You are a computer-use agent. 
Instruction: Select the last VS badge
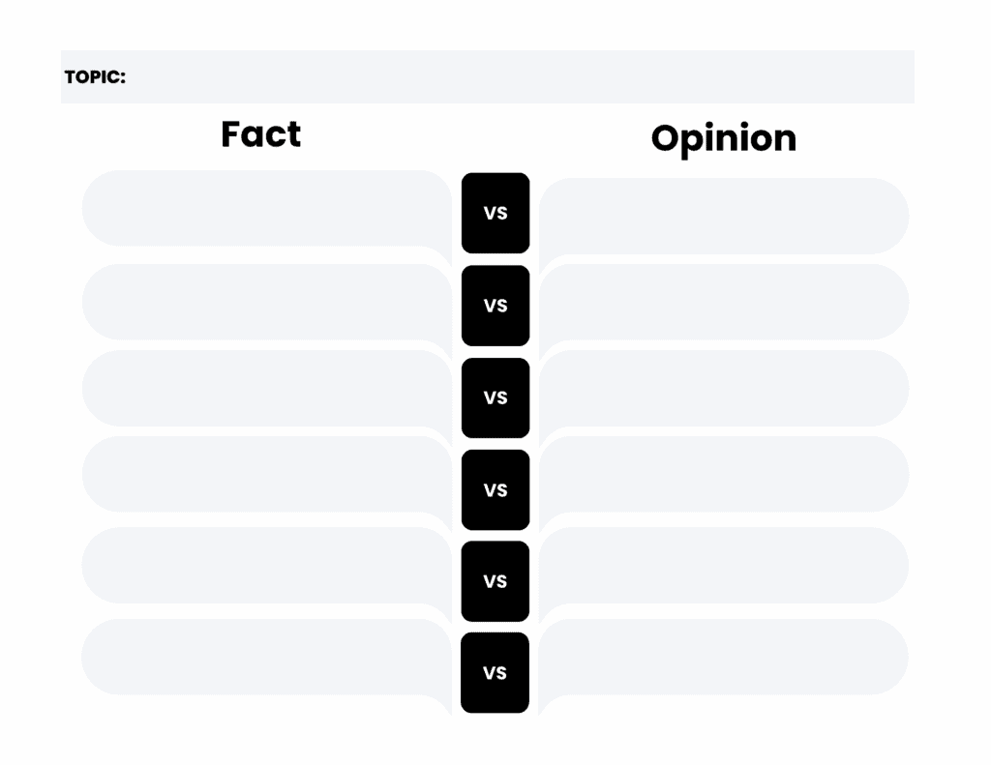(x=495, y=673)
